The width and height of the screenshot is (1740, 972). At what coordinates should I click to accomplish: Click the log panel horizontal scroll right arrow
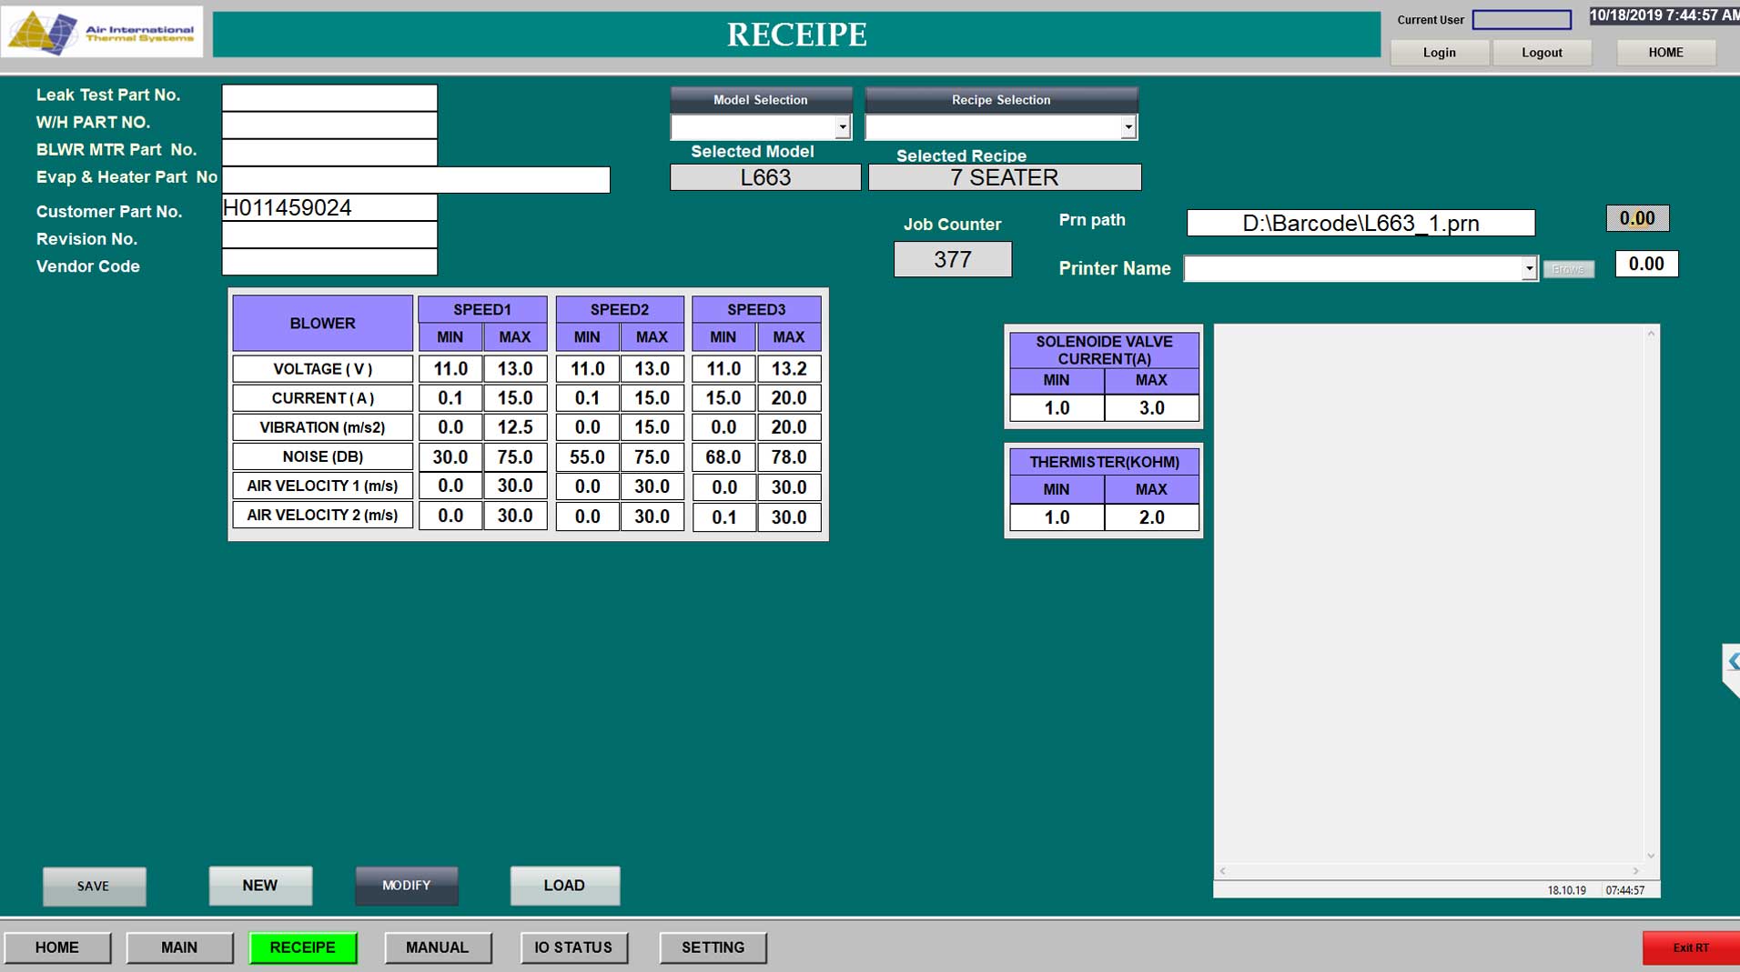click(1635, 871)
